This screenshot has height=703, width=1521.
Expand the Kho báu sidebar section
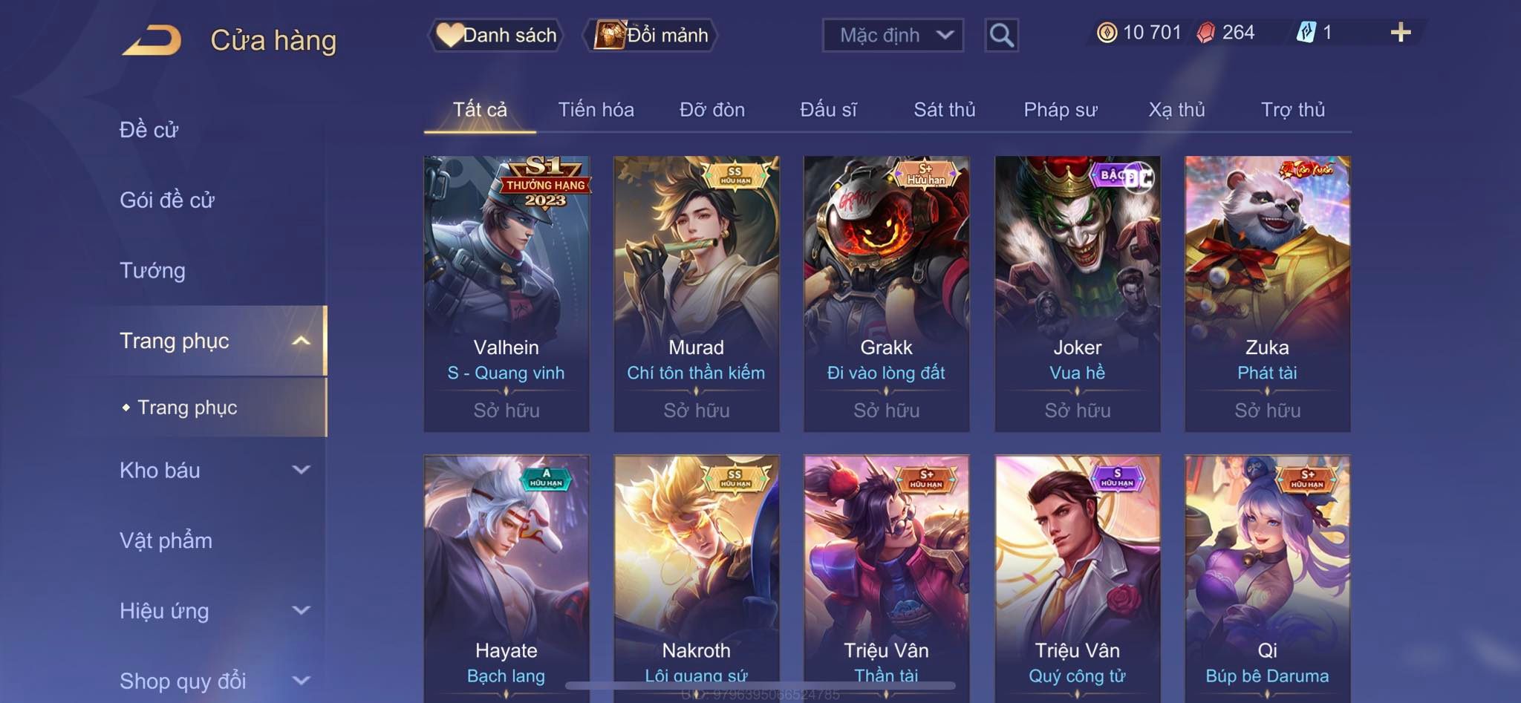click(x=301, y=469)
